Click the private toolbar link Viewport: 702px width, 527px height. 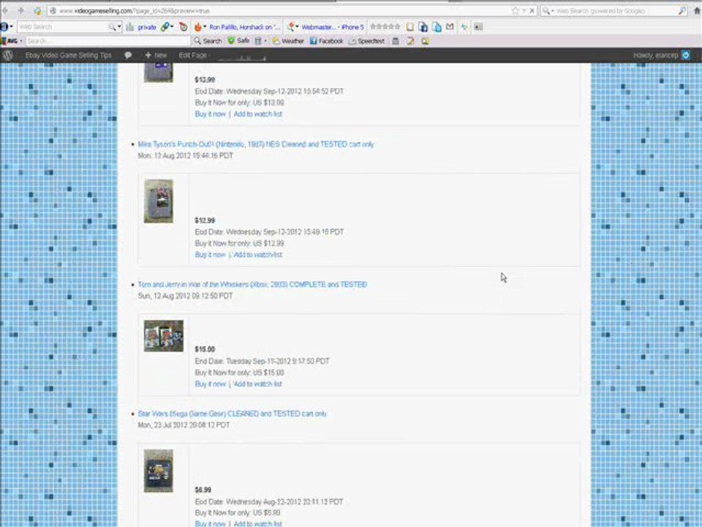[147, 27]
